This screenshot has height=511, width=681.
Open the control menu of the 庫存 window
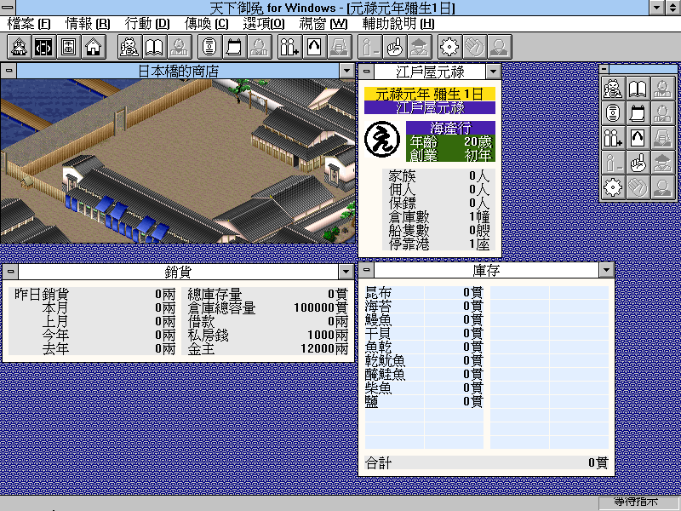point(367,270)
